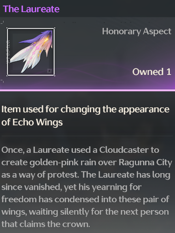175x233 pixels.
Task: Click the thin divider line above the lore text
Action: tap(87, 136)
